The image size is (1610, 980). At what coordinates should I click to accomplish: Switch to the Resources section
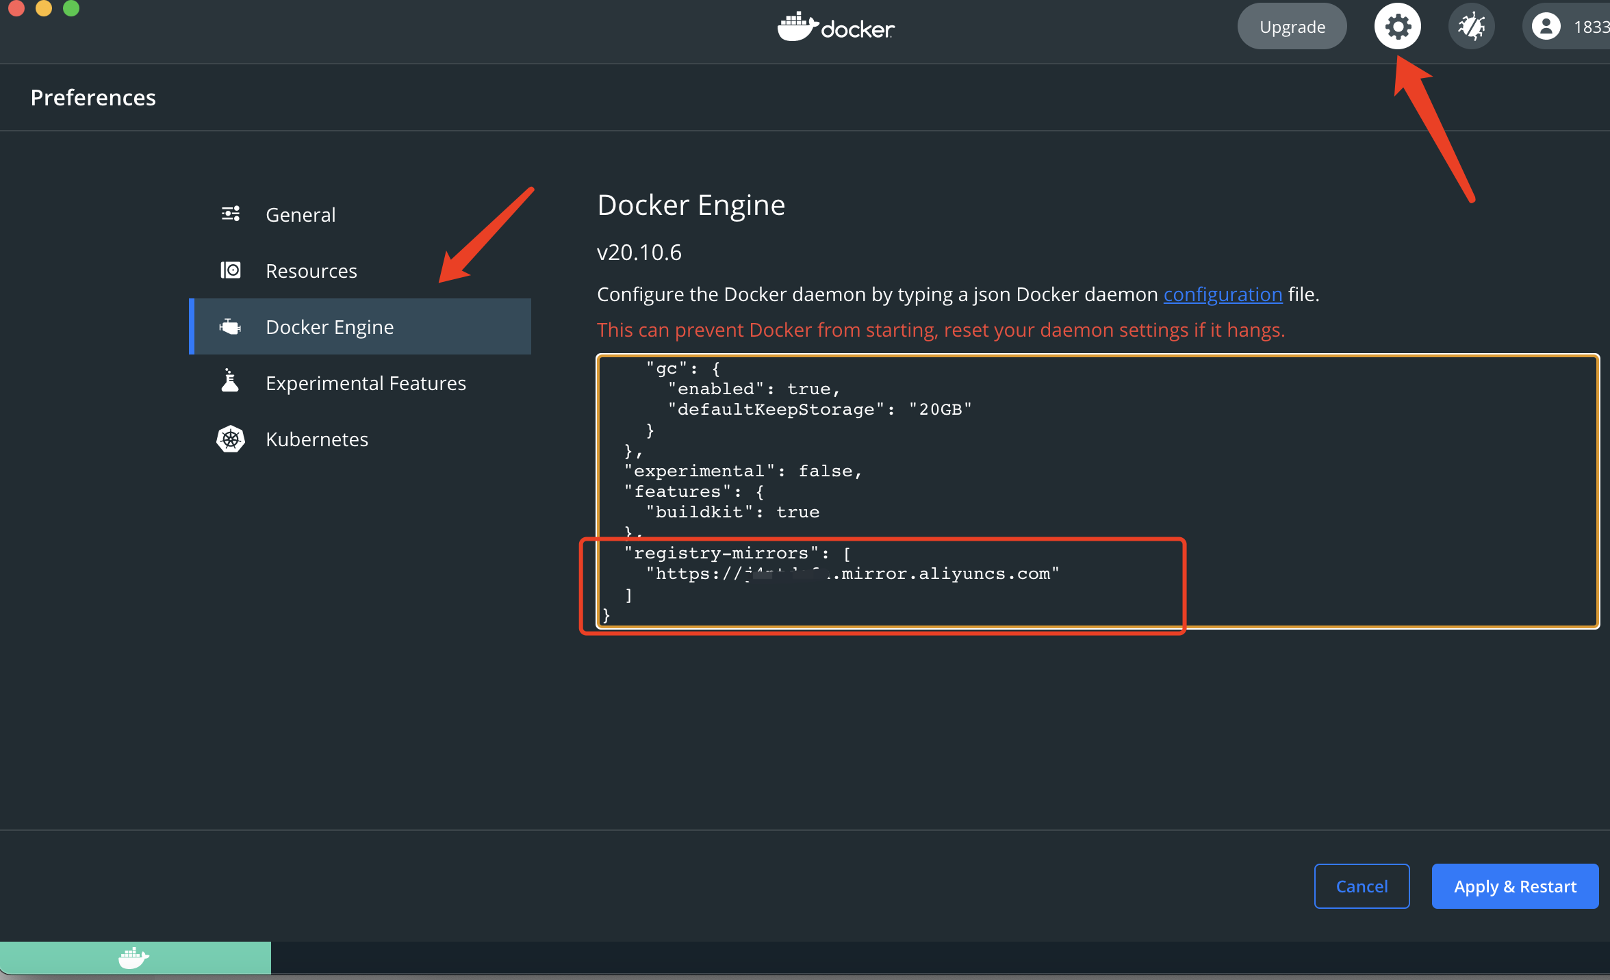coord(360,270)
